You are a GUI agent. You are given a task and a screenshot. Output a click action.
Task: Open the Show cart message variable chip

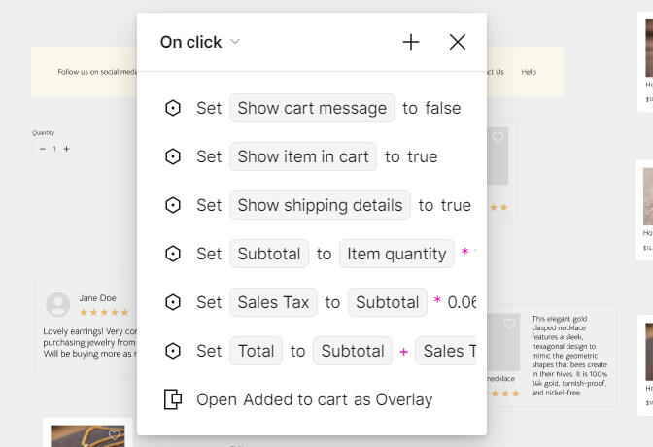click(x=312, y=108)
